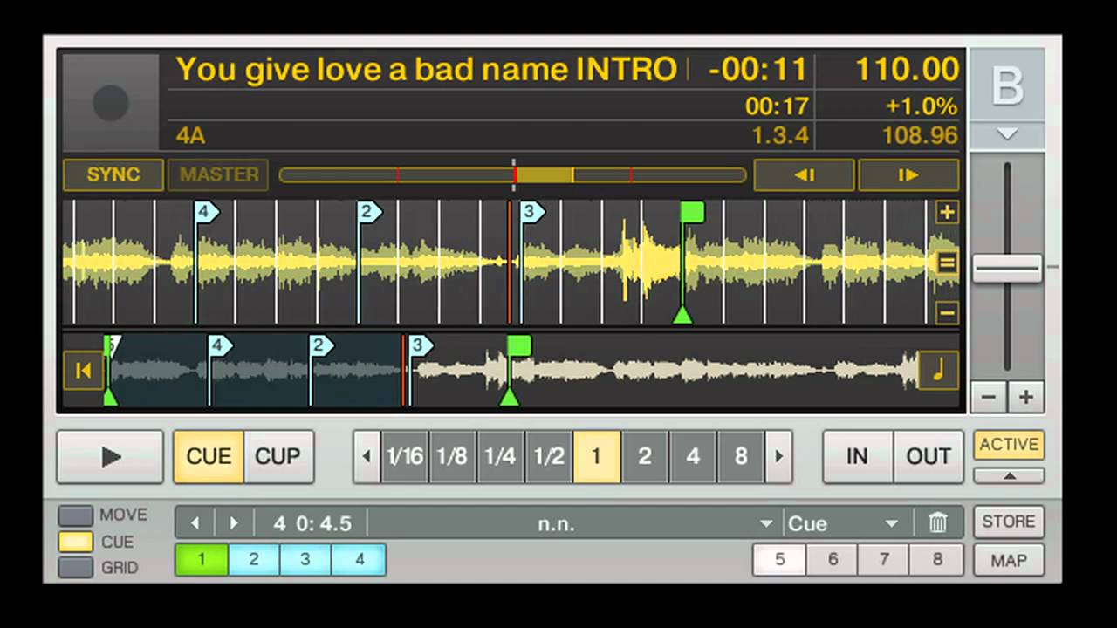1117x628 pixels.
Task: Select 1/4 beat loop size
Action: pos(500,456)
